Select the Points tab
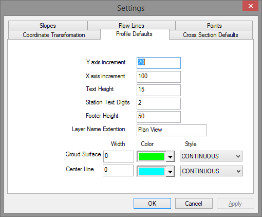Viewport: 262px width, 217px height. click(x=214, y=26)
